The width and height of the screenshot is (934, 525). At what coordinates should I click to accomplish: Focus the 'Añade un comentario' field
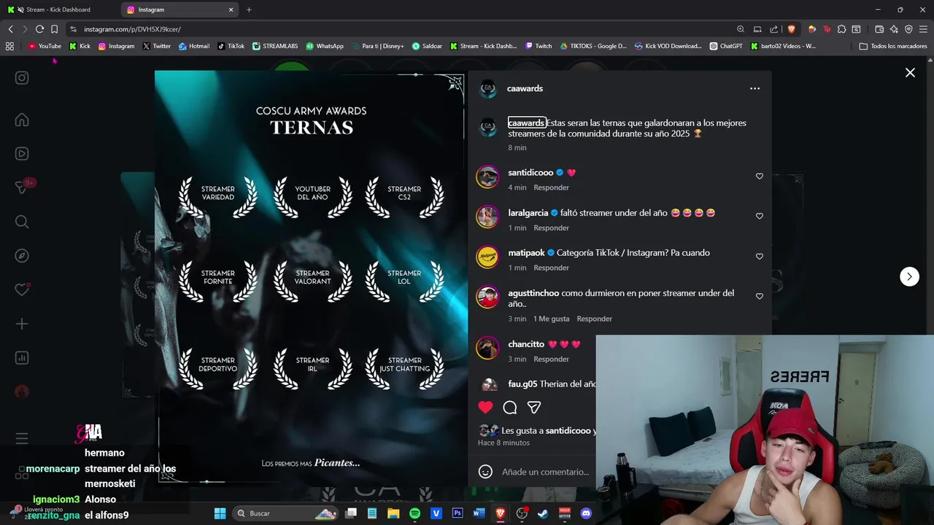pos(546,472)
